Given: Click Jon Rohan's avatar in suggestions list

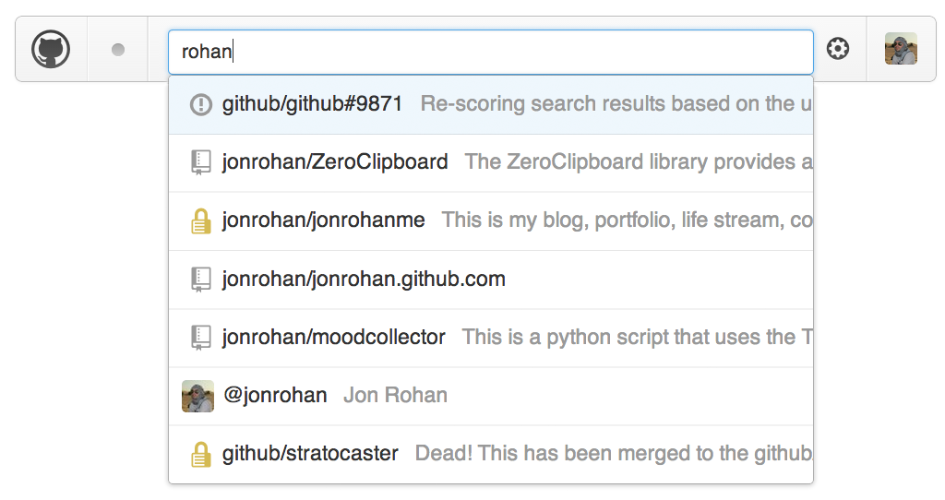Looking at the screenshot, I should (x=197, y=396).
